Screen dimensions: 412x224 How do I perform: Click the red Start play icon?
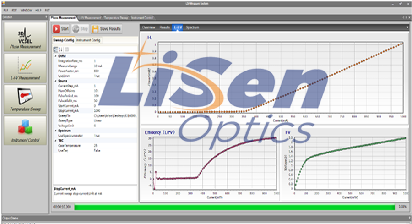[56, 29]
